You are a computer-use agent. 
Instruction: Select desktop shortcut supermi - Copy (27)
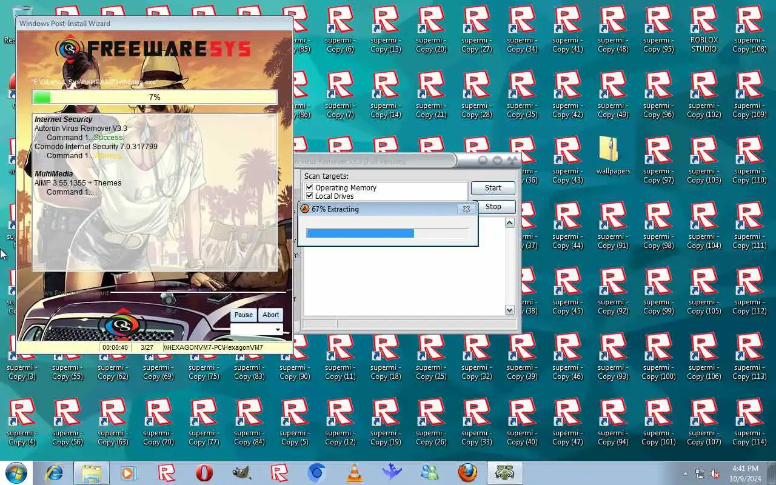point(477,29)
